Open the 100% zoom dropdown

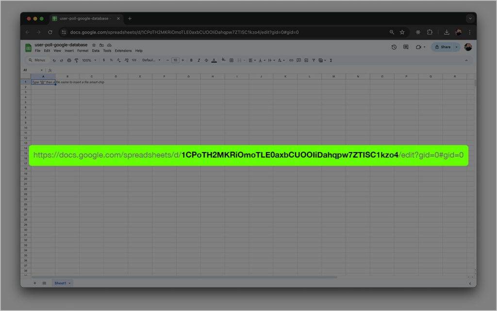(x=89, y=60)
